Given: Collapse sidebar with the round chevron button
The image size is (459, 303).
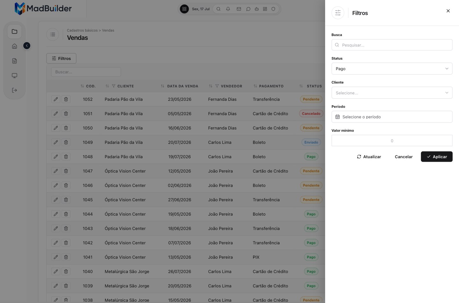Looking at the screenshot, I should [x=27, y=46].
